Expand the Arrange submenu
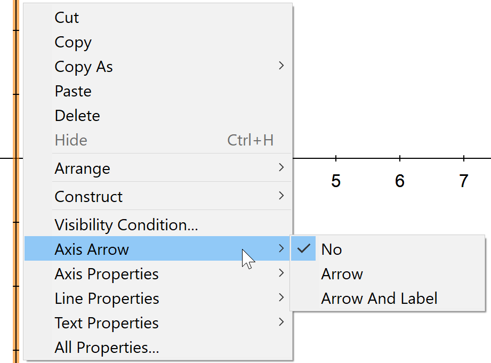Image resolution: width=491 pixels, height=363 pixels. (x=82, y=168)
